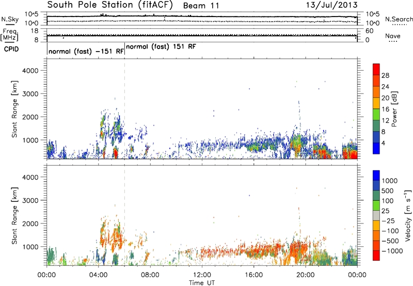Click the '4' tick on power colorbar
This screenshot has height=286, width=413.
point(383,143)
